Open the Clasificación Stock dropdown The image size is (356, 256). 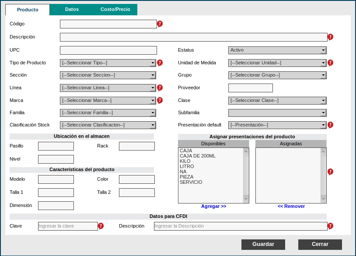point(108,125)
